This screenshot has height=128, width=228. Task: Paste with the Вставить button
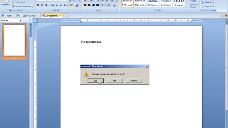pyautogui.click(x=6, y=3)
